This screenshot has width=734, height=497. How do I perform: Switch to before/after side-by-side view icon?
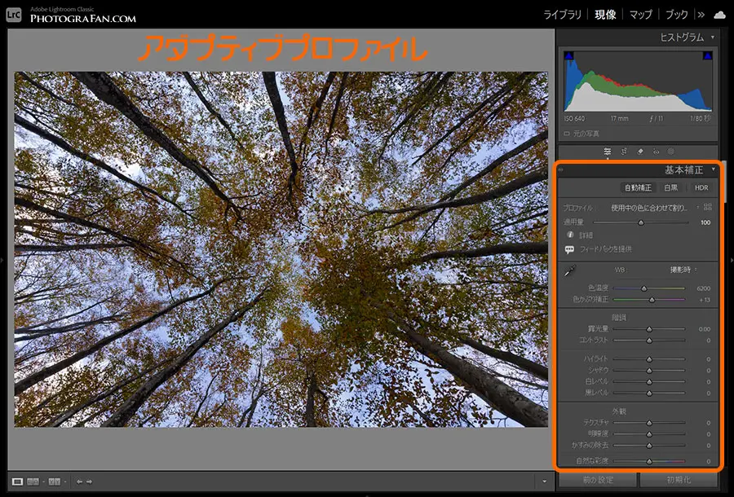coord(33,481)
